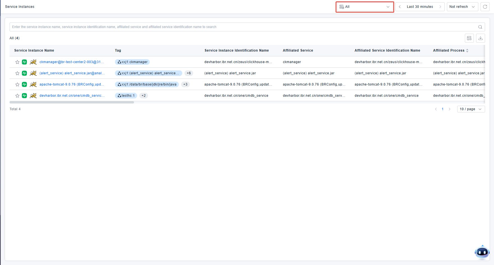This screenshot has height=265, width=494.
Task: Open Last 30 minutes time range
Action: pos(420,7)
